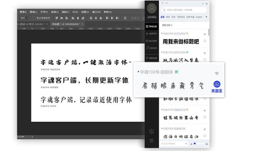This screenshot has height=151, width=257.
Task: Open the 文字(Y) menu in Photoshop
Action: [44, 12]
